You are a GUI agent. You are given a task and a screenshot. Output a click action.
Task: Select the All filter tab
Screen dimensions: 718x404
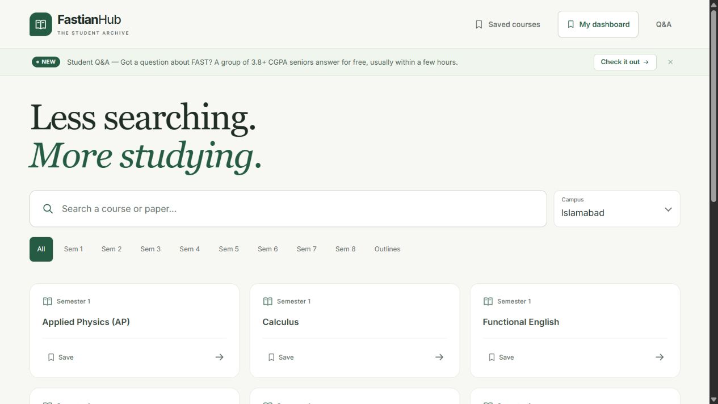click(x=41, y=249)
